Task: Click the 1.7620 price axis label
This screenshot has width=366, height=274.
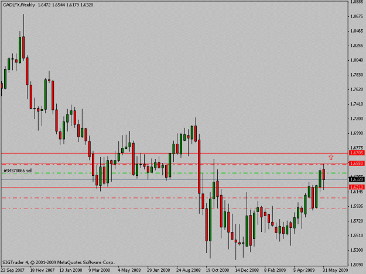Action: (357, 89)
